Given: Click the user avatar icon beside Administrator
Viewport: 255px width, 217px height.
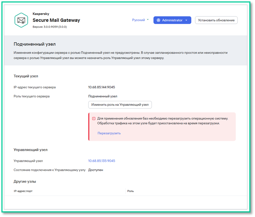Looking at the screenshot, I should coord(158,20).
